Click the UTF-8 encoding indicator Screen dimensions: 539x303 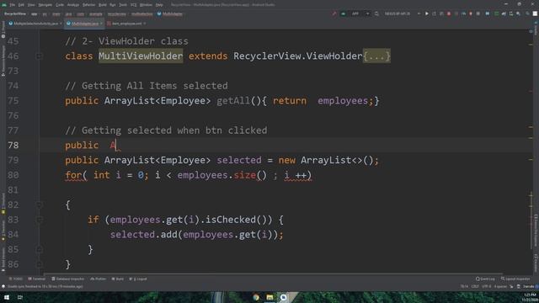pyautogui.click(x=487, y=286)
